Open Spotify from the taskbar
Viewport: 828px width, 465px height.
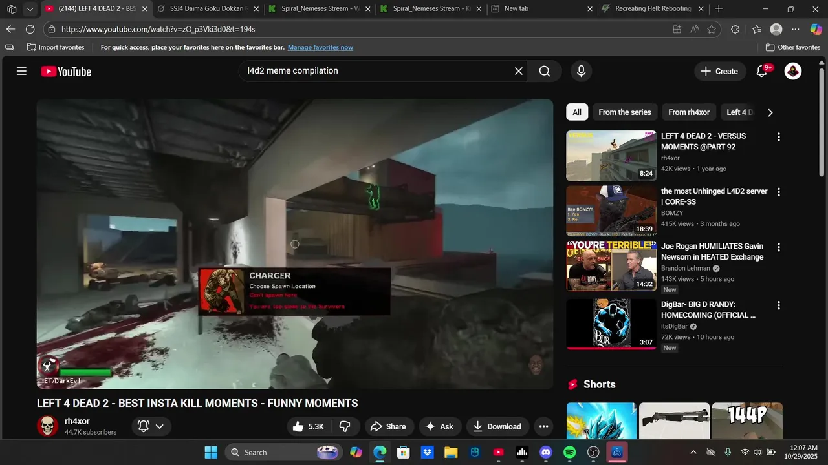pyautogui.click(x=570, y=452)
